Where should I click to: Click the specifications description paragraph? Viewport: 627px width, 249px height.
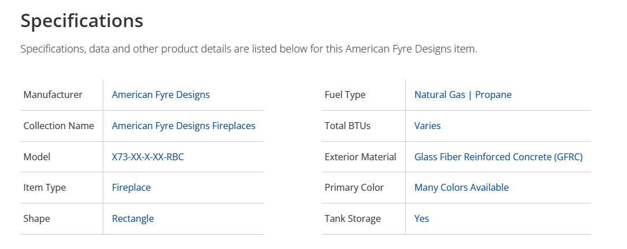[x=249, y=49]
